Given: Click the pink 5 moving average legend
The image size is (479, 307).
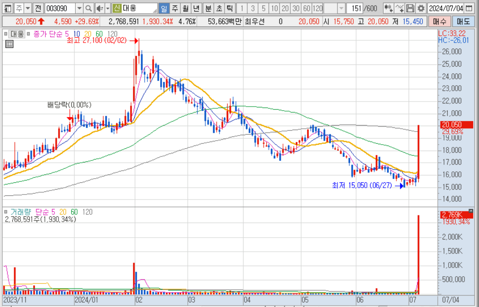Looking at the screenshot, I should pos(67,34).
